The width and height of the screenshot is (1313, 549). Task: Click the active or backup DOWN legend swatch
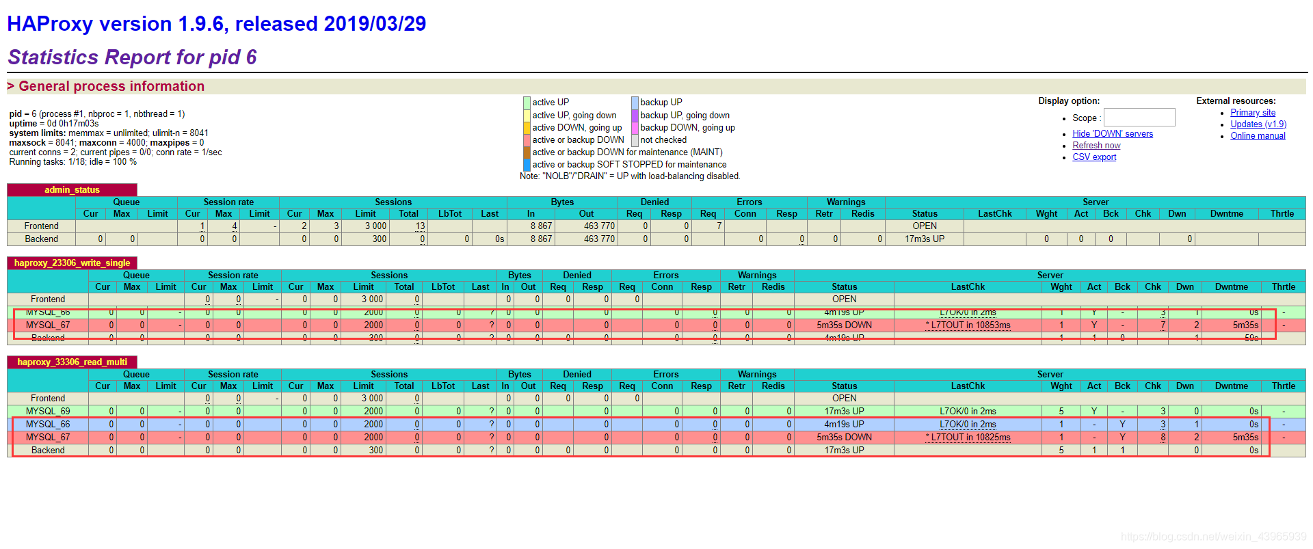click(527, 140)
